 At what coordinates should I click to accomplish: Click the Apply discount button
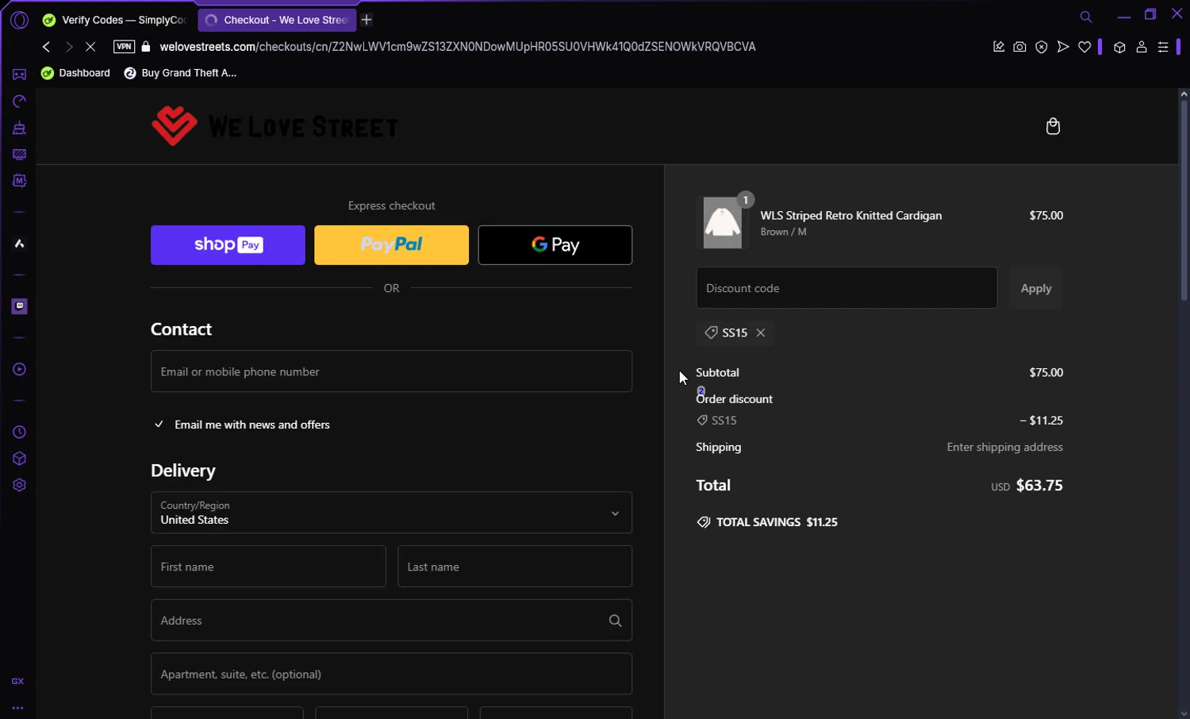[1035, 288]
